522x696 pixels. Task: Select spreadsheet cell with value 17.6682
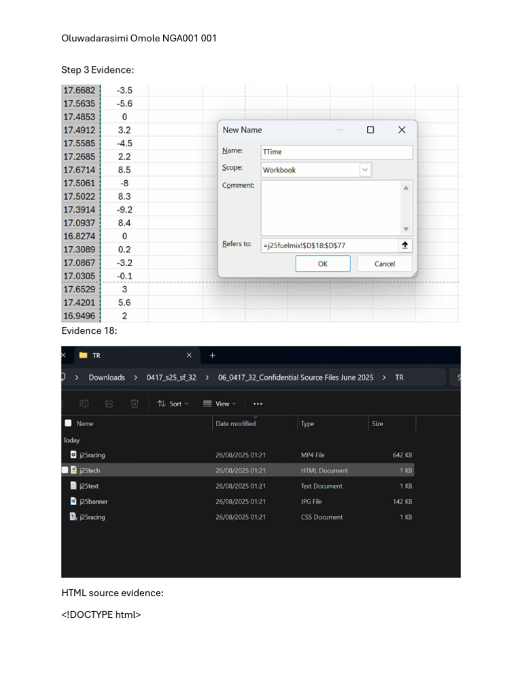click(x=80, y=90)
